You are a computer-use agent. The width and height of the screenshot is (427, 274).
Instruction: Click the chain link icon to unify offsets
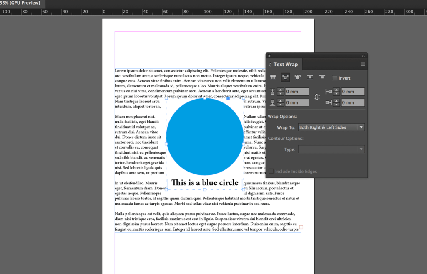[x=317, y=97]
